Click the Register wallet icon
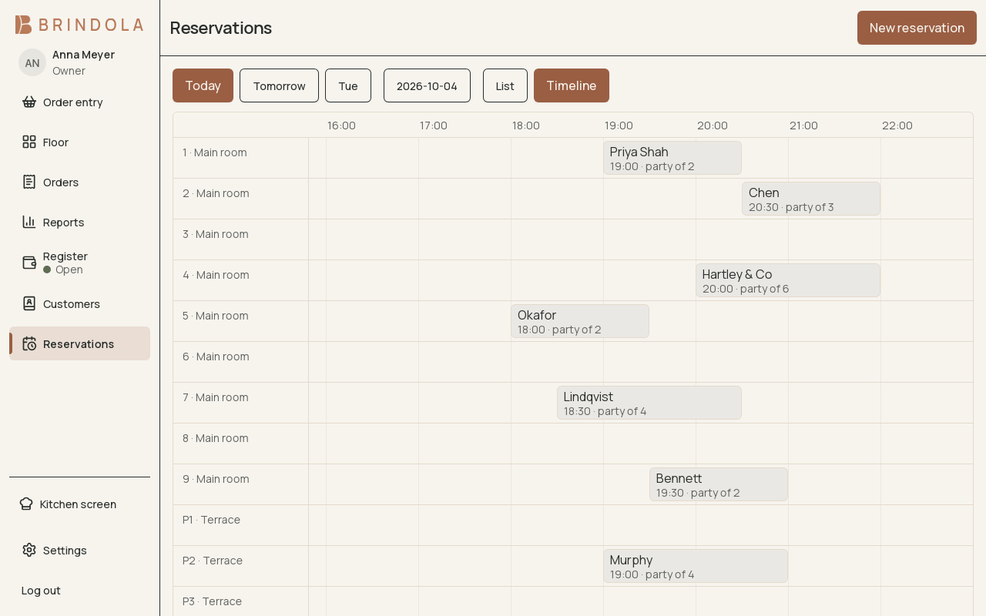This screenshot has height=616, width=986. tap(29, 263)
